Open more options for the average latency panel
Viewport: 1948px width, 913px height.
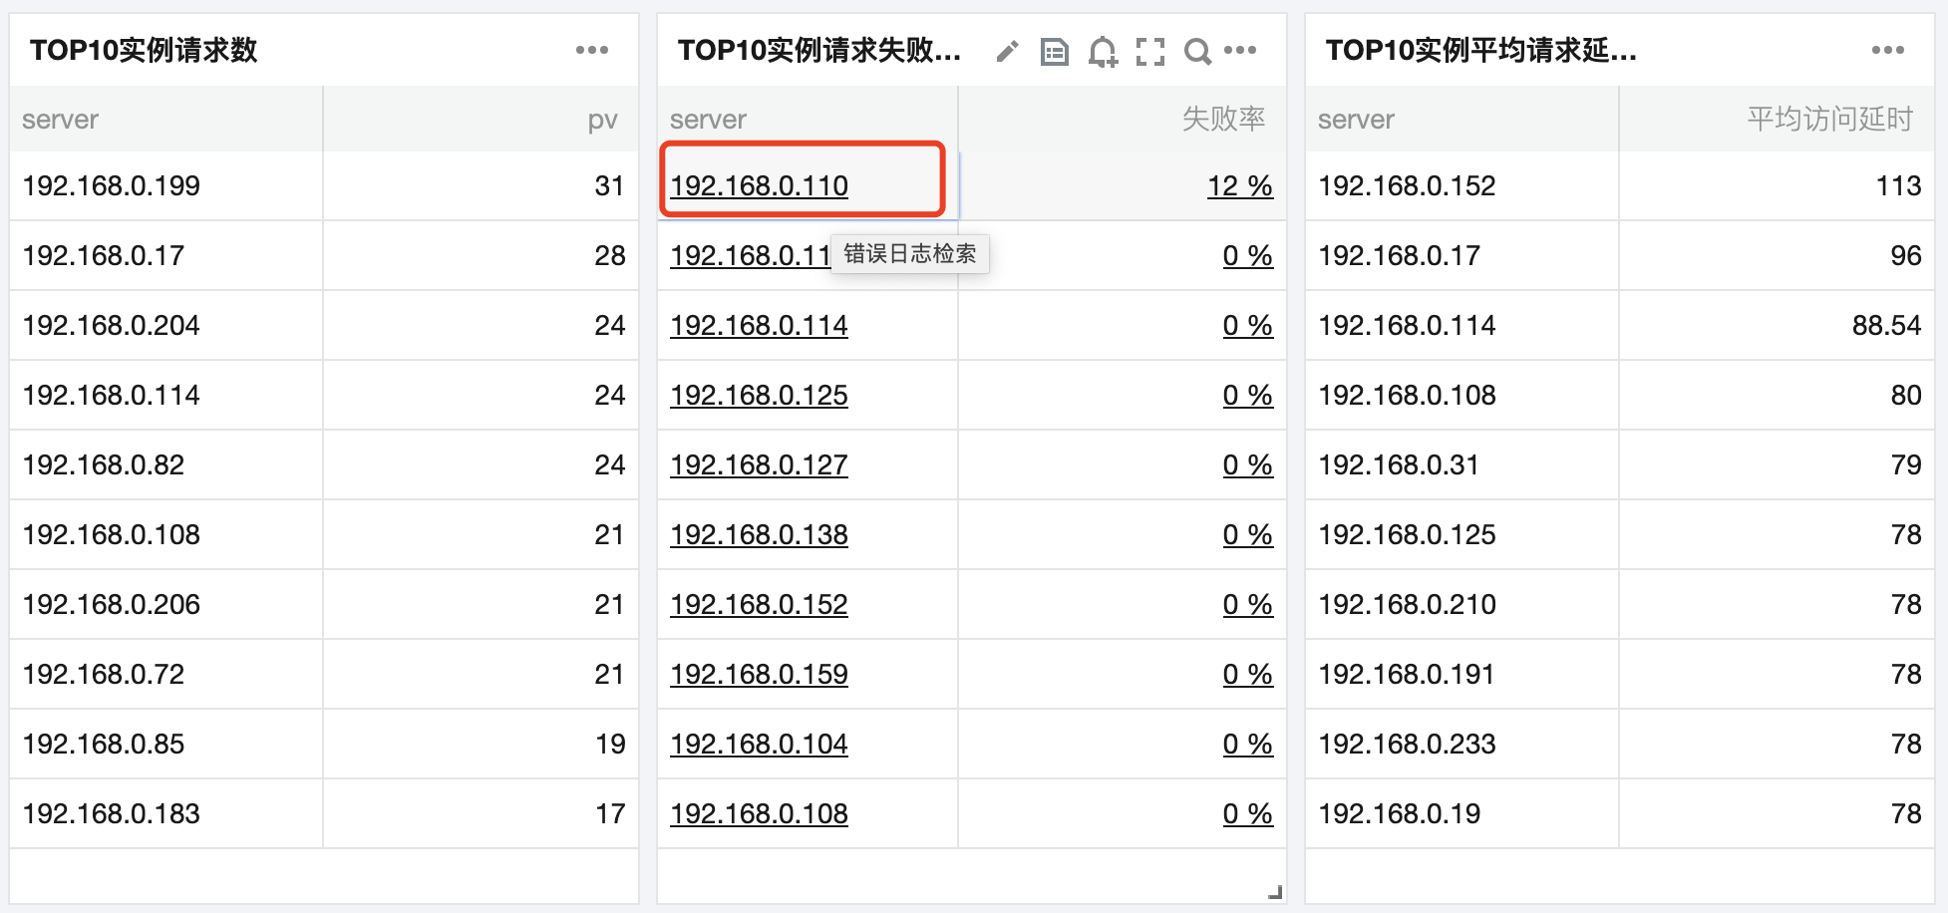pyautogui.click(x=1887, y=50)
